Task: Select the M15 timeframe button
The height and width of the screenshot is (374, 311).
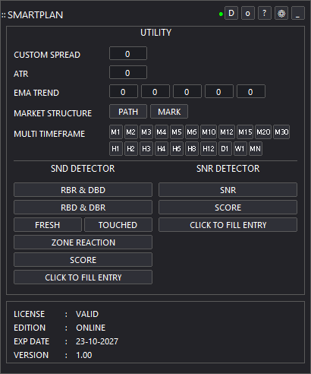Action: [245, 132]
